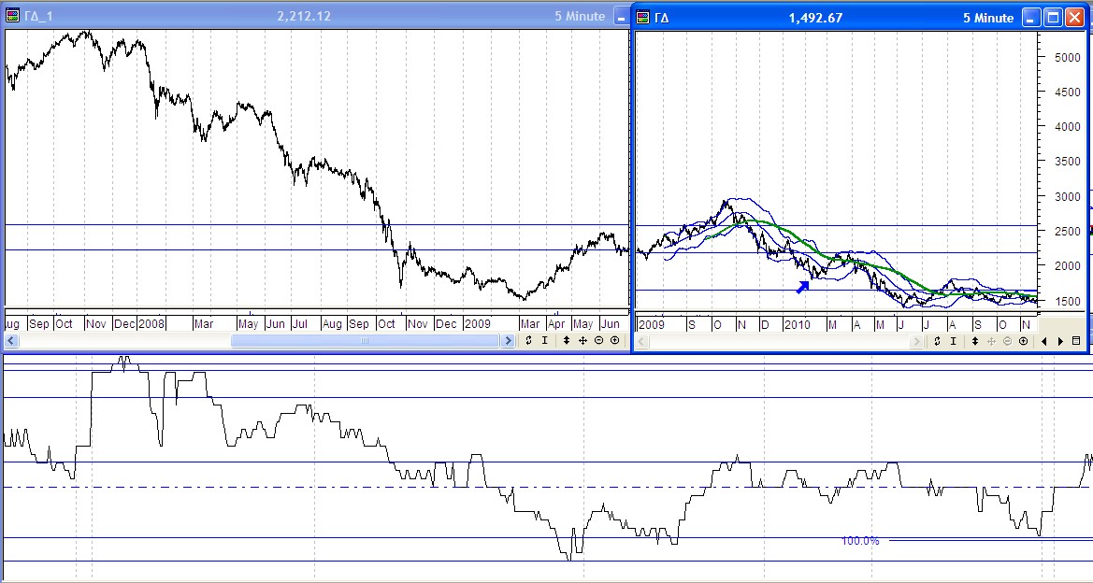Select the blue arrow marker on ΓΔ chart

(x=802, y=287)
